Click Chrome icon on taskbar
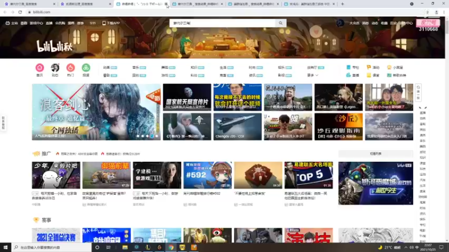 pos(171,247)
